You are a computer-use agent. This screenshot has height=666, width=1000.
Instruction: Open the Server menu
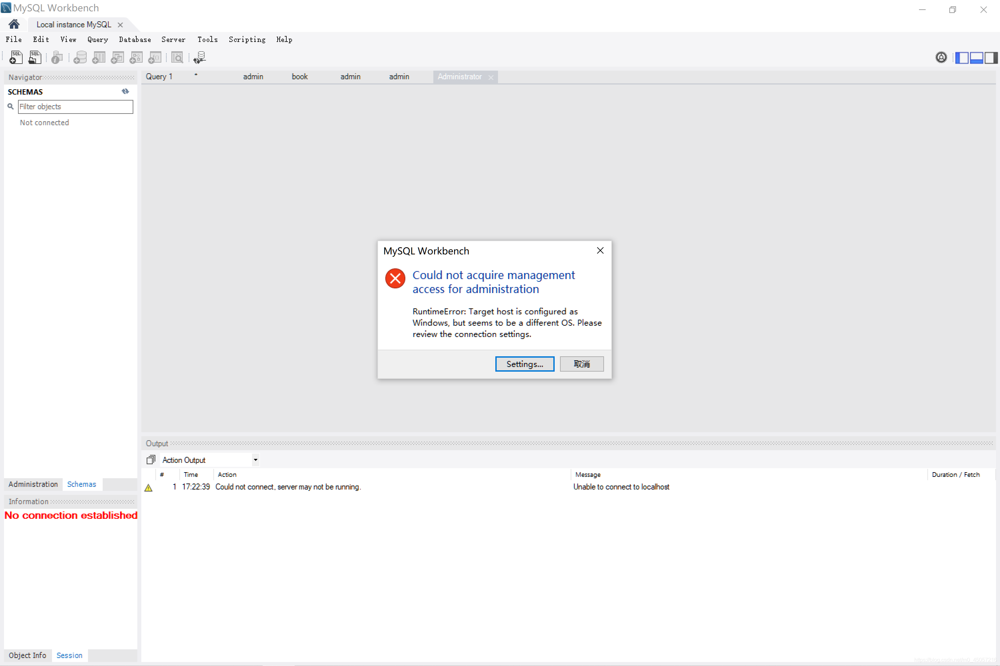coord(173,40)
